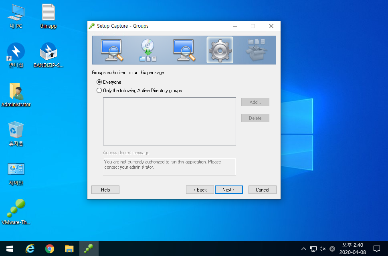Viewport: 388px width, 256px height.
Task: Click the Add... button
Action: [x=255, y=102]
